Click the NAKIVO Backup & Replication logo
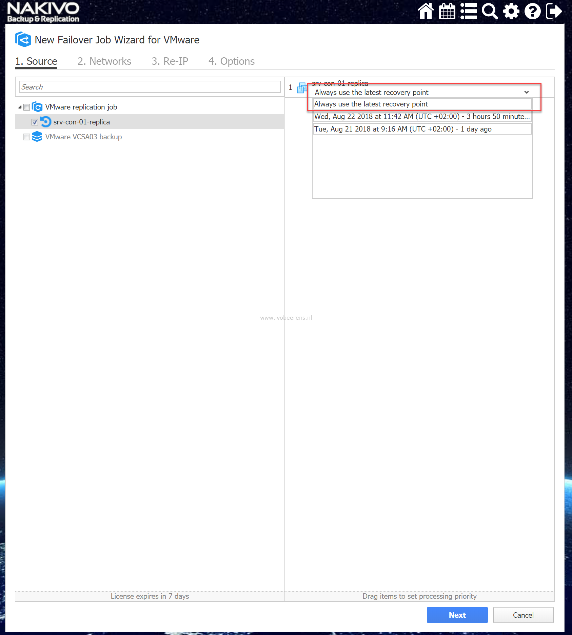Screen dimensions: 572x635 [43, 12]
